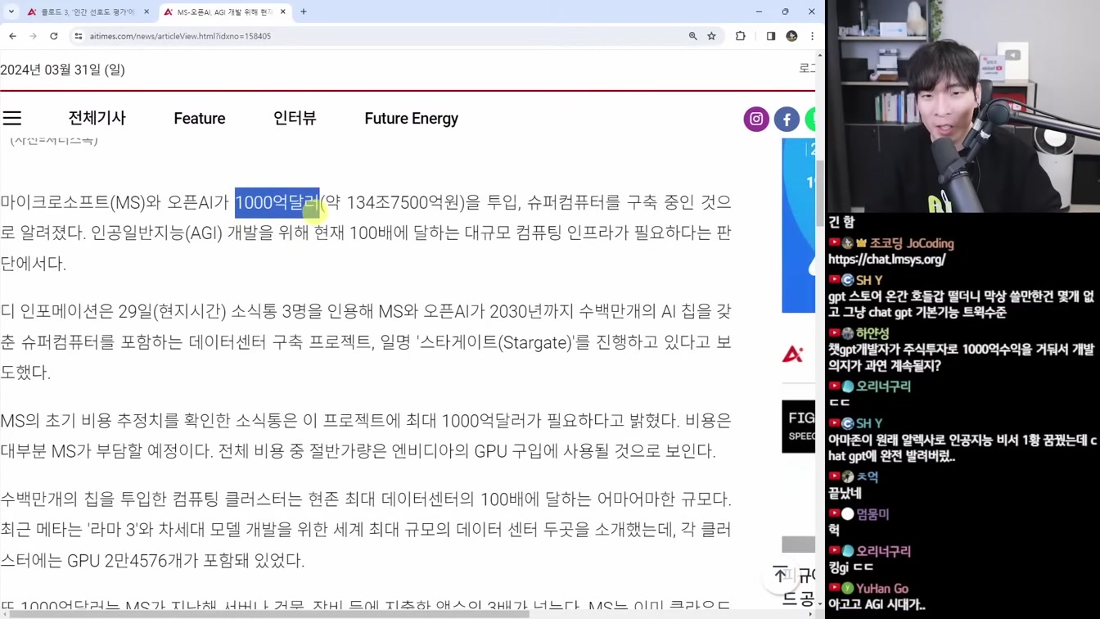Click the red A logo in sidebar
1100x619 pixels.
click(x=792, y=354)
